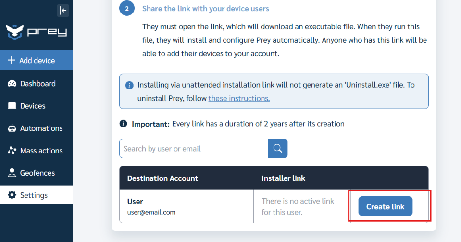Click the Mass actions nodes icon
Image resolution: width=461 pixels, height=242 pixels.
[x=12, y=151]
